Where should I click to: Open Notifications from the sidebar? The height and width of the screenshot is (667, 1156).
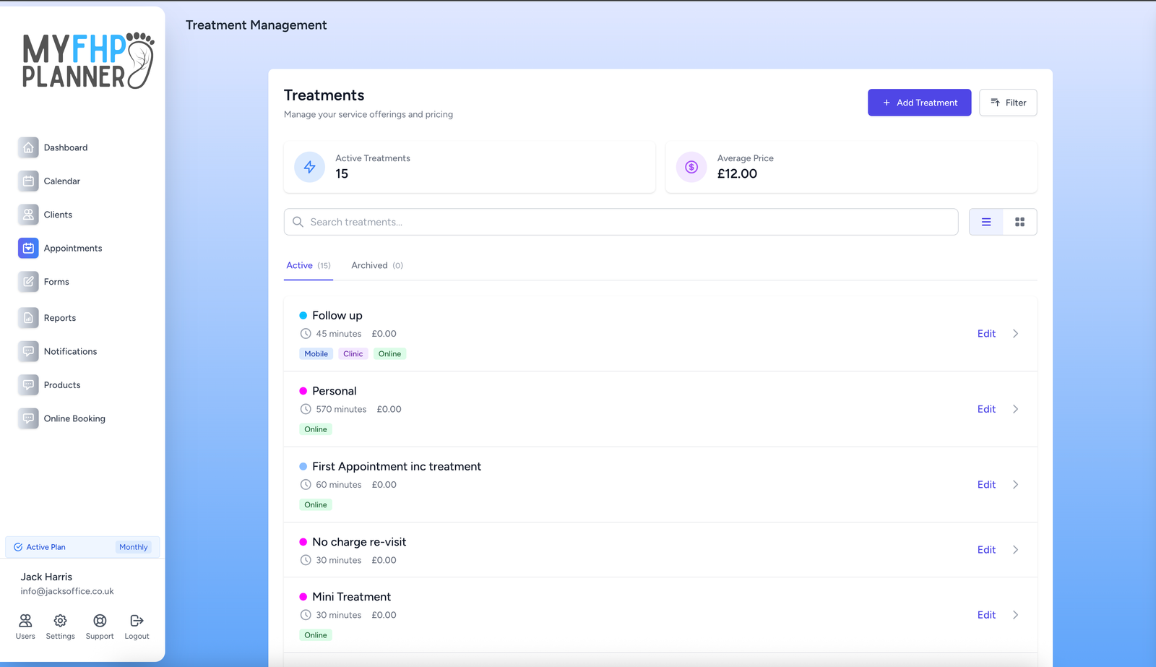click(69, 351)
